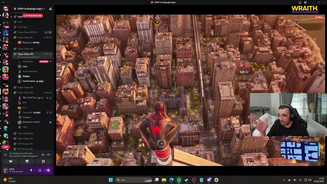Disconnect from voice with hang-up icon
This screenshot has width=327, height=184.
49,155
